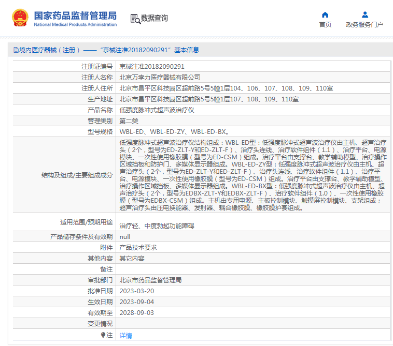Click the 有效期至 row label

pyautogui.click(x=100, y=313)
